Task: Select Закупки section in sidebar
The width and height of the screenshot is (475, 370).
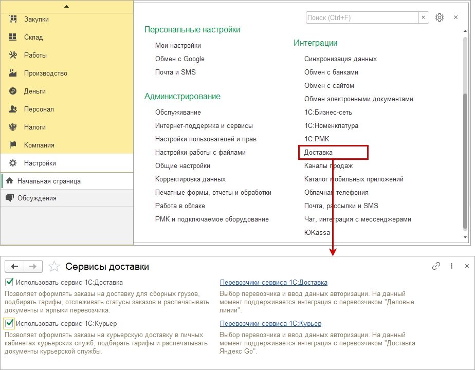Action: click(x=67, y=19)
